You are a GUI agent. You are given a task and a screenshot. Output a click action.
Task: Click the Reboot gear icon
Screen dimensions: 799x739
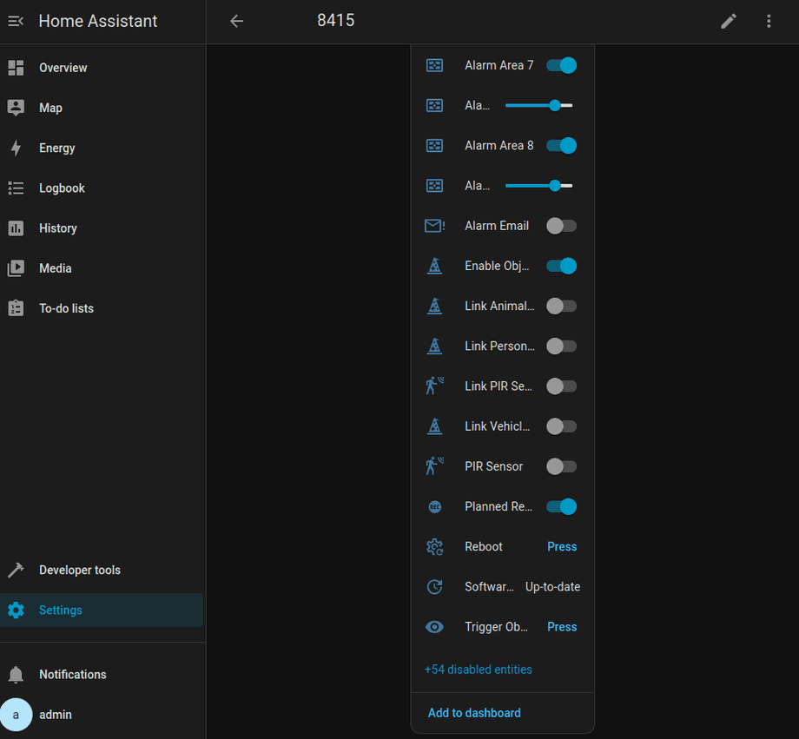pos(434,547)
